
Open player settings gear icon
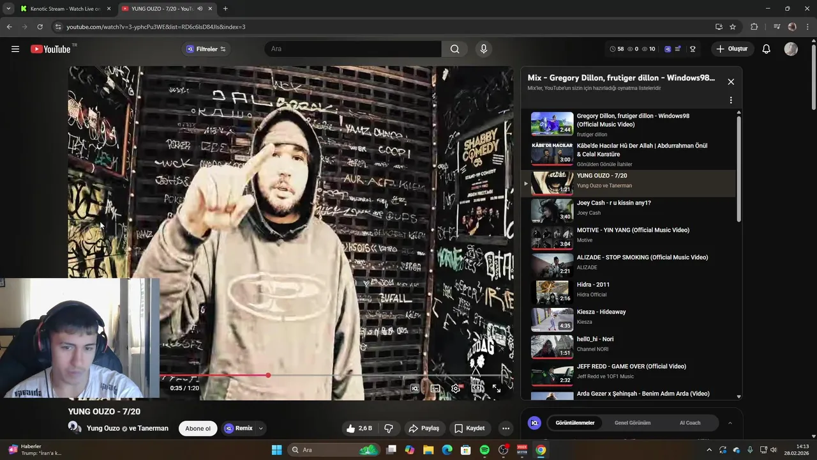point(455,388)
